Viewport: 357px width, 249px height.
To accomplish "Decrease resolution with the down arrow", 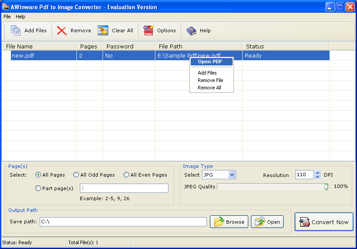I will 317,177.
